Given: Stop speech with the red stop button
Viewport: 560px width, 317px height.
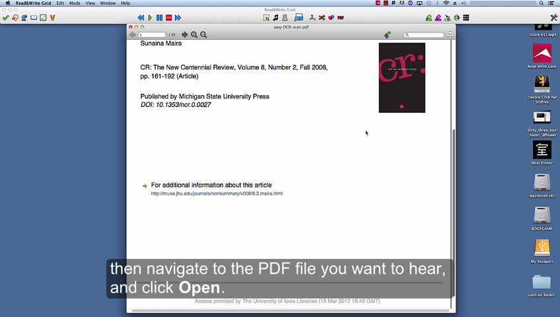Looking at the screenshot, I should (168, 17).
